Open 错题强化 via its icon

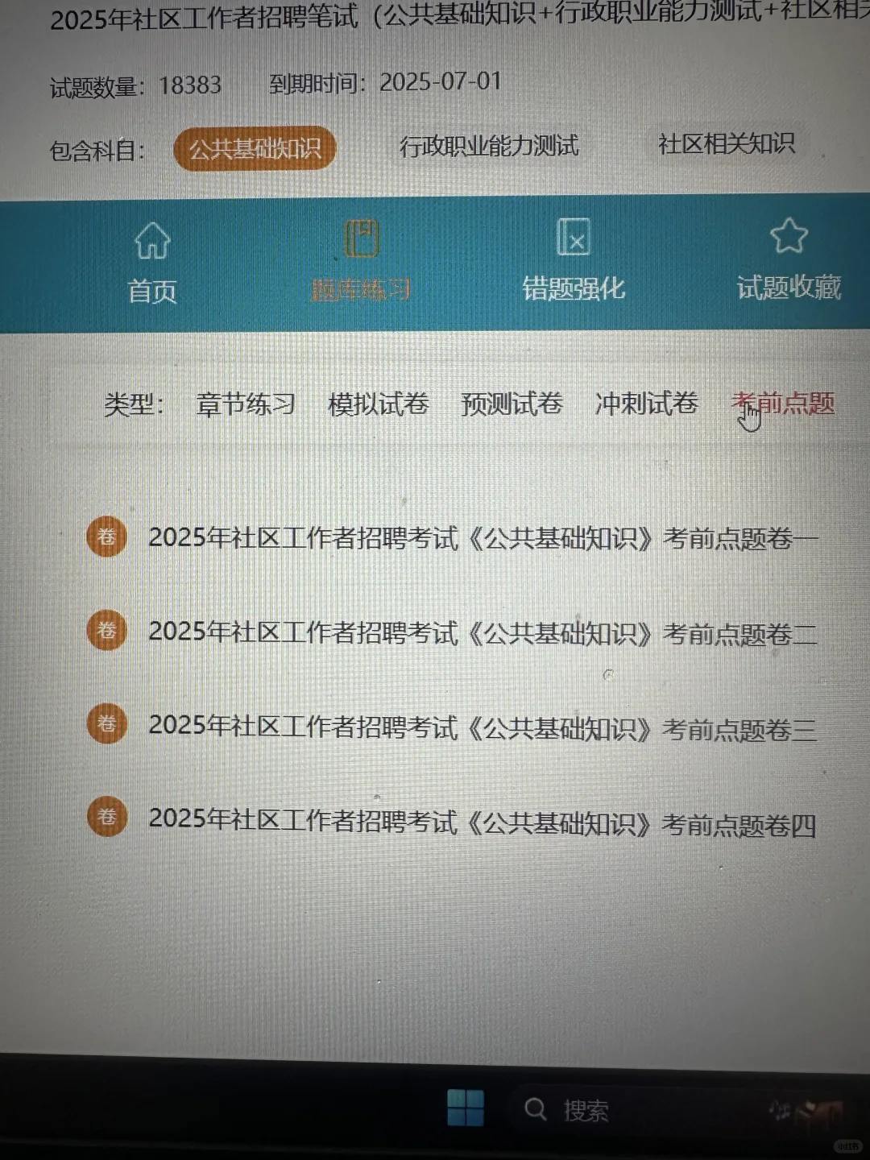(573, 239)
